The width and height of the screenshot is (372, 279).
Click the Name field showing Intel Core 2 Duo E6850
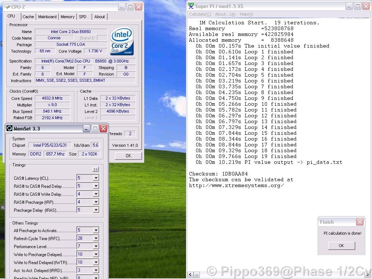[71, 32]
